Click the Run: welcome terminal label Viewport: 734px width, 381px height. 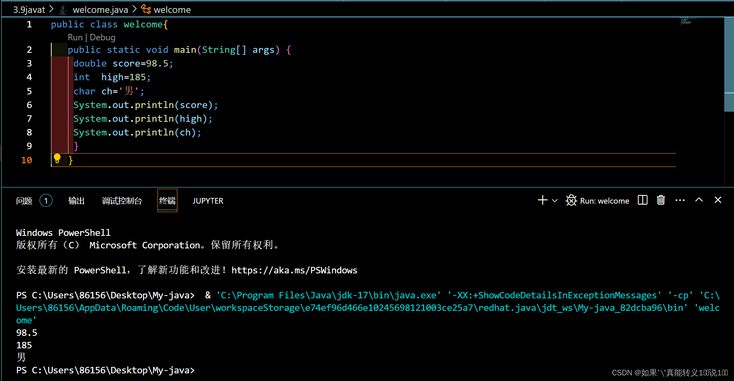(604, 201)
